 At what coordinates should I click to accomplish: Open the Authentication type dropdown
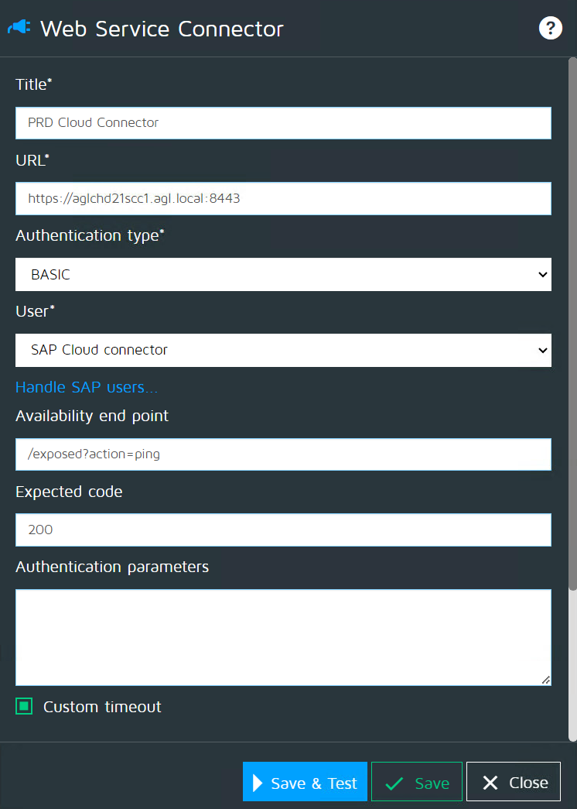[x=283, y=275]
